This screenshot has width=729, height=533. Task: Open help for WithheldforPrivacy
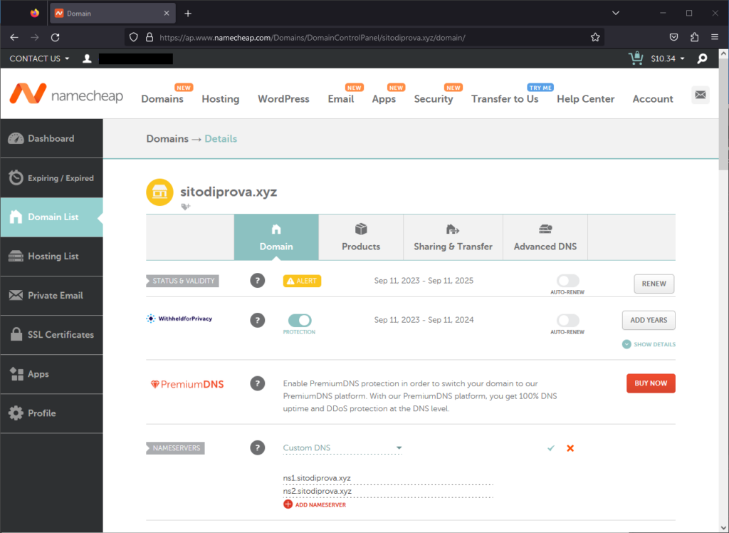[258, 320]
